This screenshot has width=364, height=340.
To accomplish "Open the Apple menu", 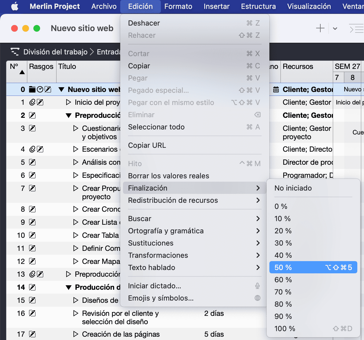I will [14, 6].
